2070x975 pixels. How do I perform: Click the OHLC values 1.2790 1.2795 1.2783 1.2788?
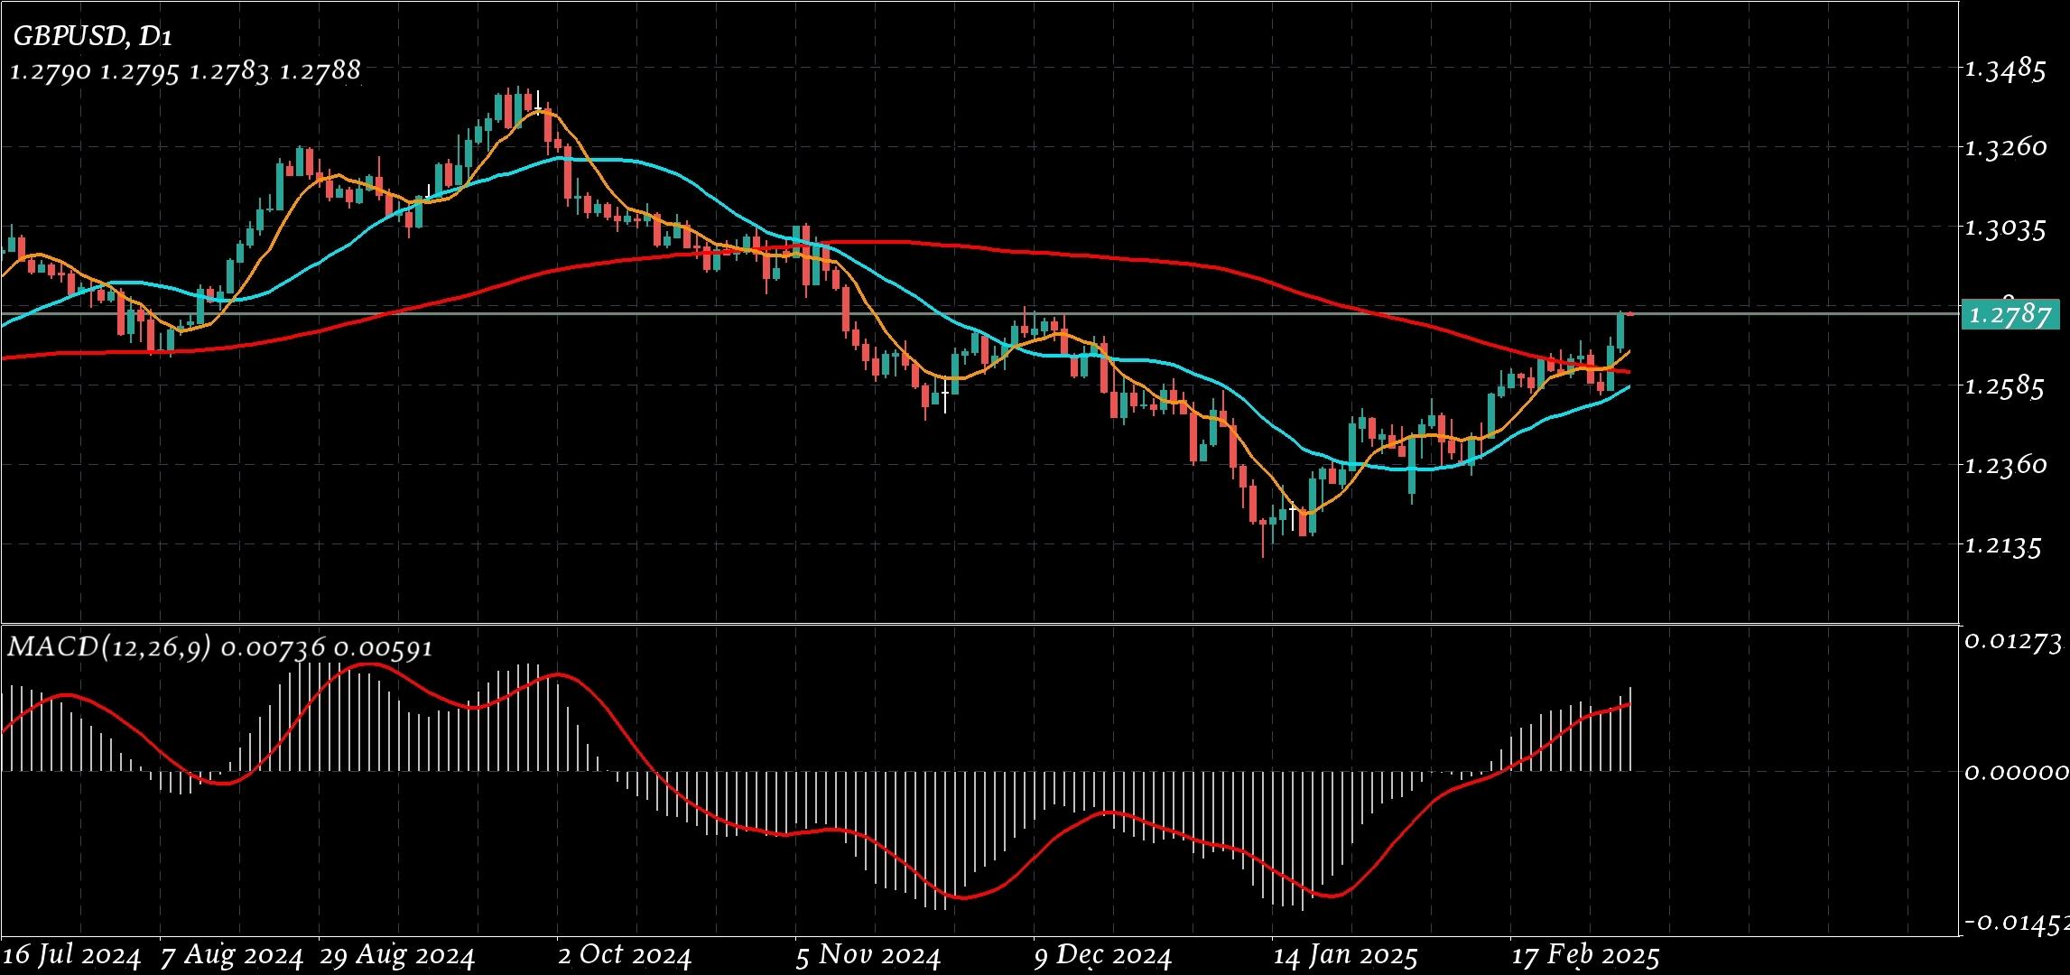pos(185,71)
